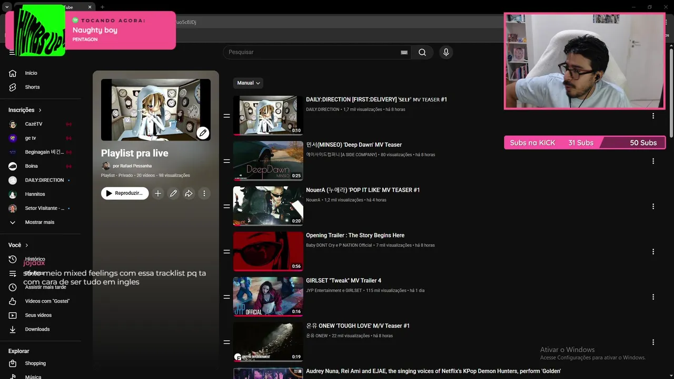Expand Mostrar mais subscriptions

click(x=40, y=222)
